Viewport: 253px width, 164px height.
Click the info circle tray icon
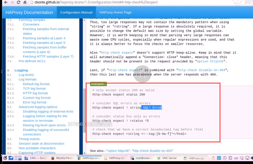click(225, 158)
